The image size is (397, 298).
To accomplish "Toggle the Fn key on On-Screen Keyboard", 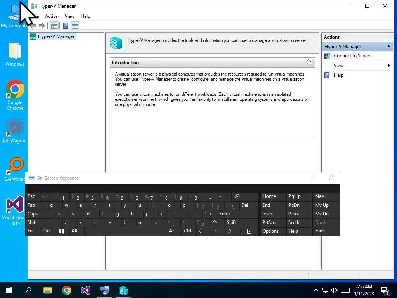I will (33, 231).
